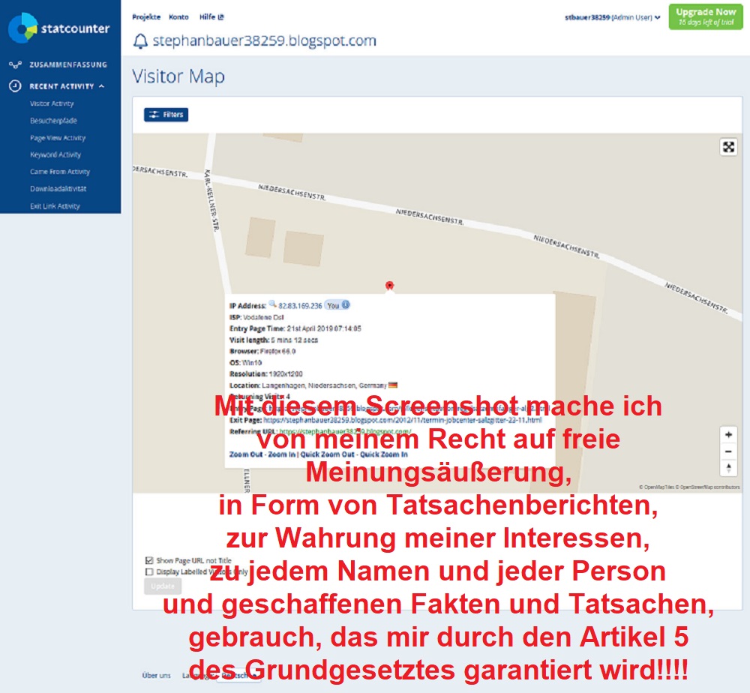Reset map compass orientation
The height and width of the screenshot is (693, 750).
[x=728, y=468]
